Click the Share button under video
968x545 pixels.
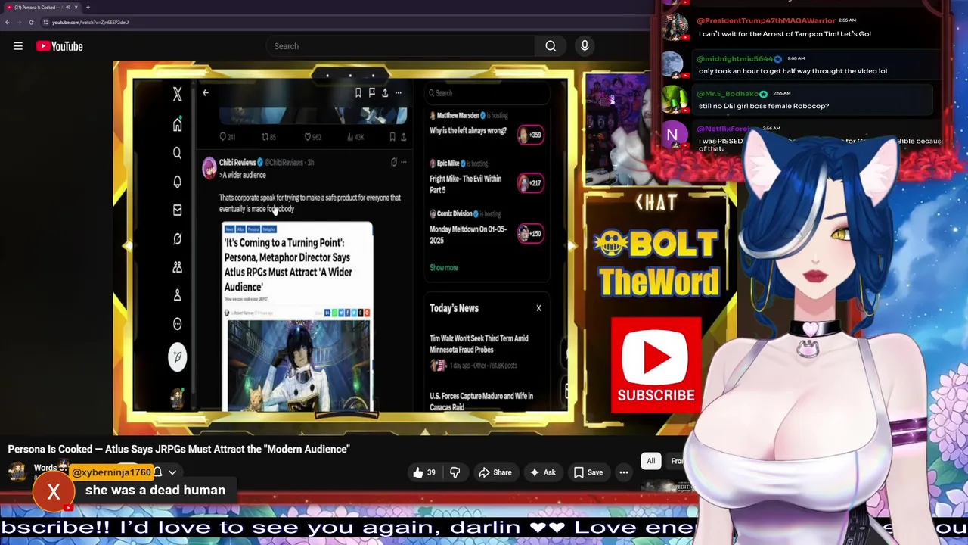point(495,472)
